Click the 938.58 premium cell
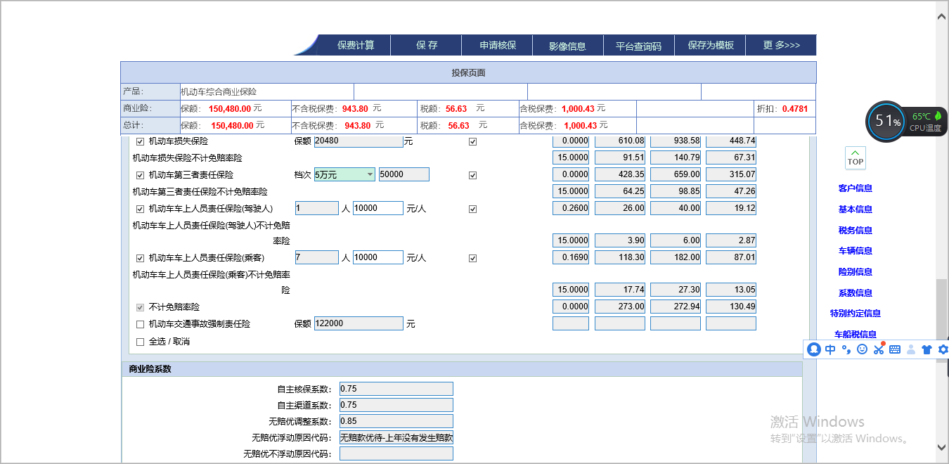The height and width of the screenshot is (464, 949). pyautogui.click(x=676, y=141)
